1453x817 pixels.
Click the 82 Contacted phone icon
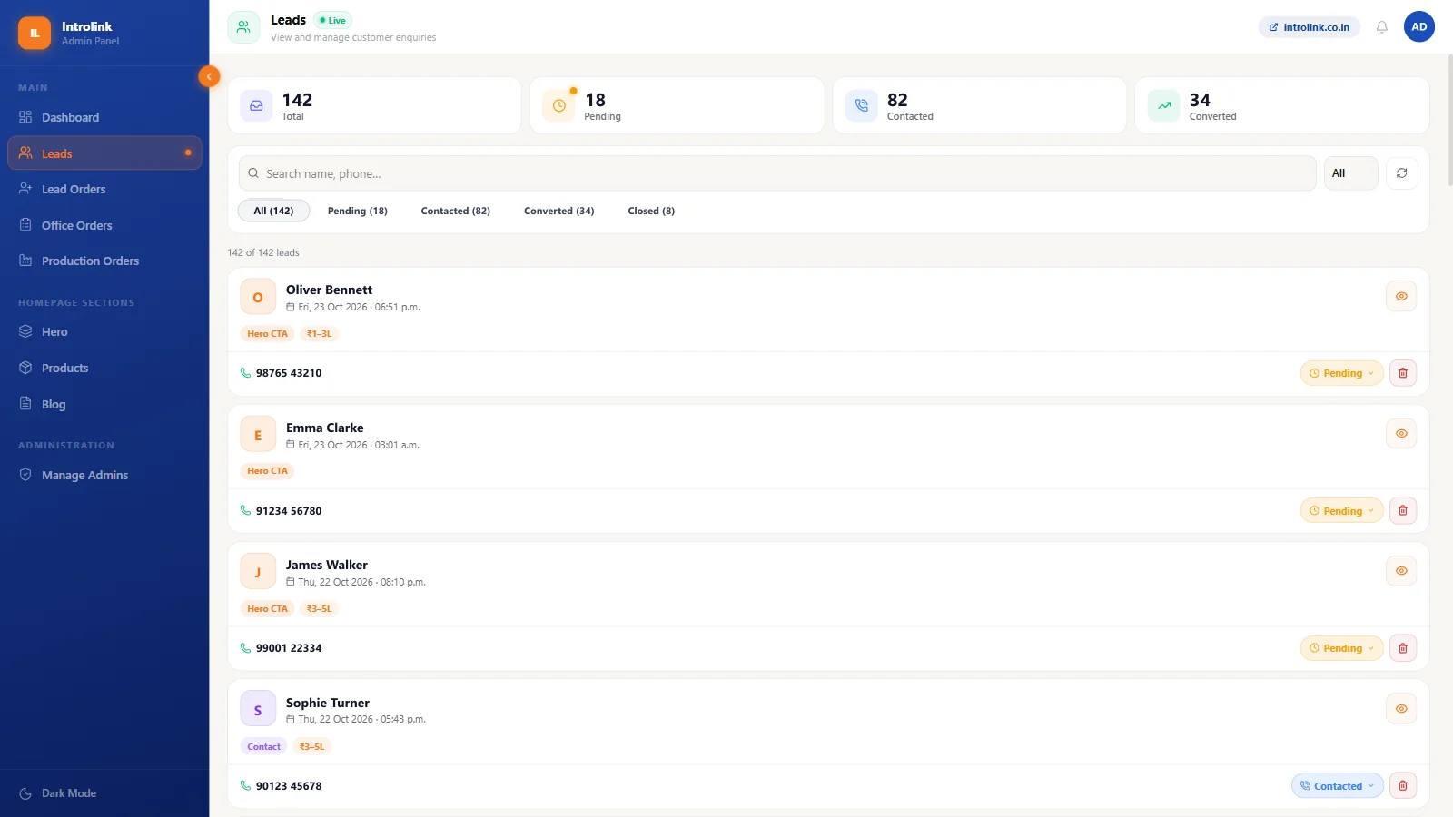pyautogui.click(x=861, y=105)
